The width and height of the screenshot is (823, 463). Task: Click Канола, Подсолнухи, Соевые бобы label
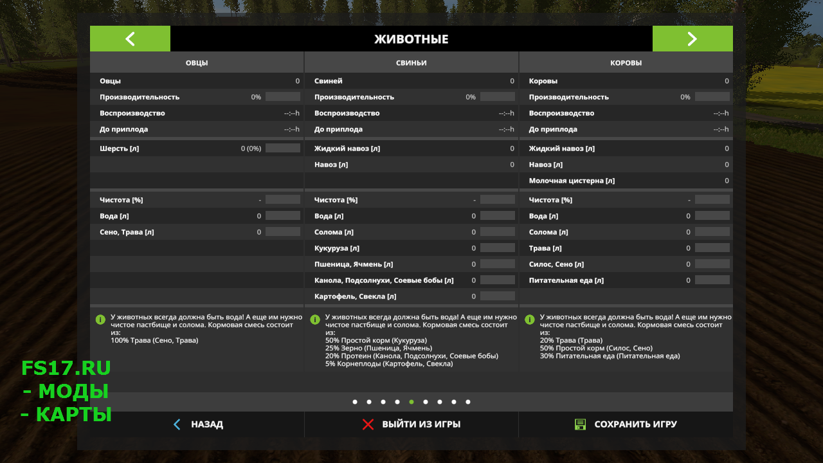[384, 280]
